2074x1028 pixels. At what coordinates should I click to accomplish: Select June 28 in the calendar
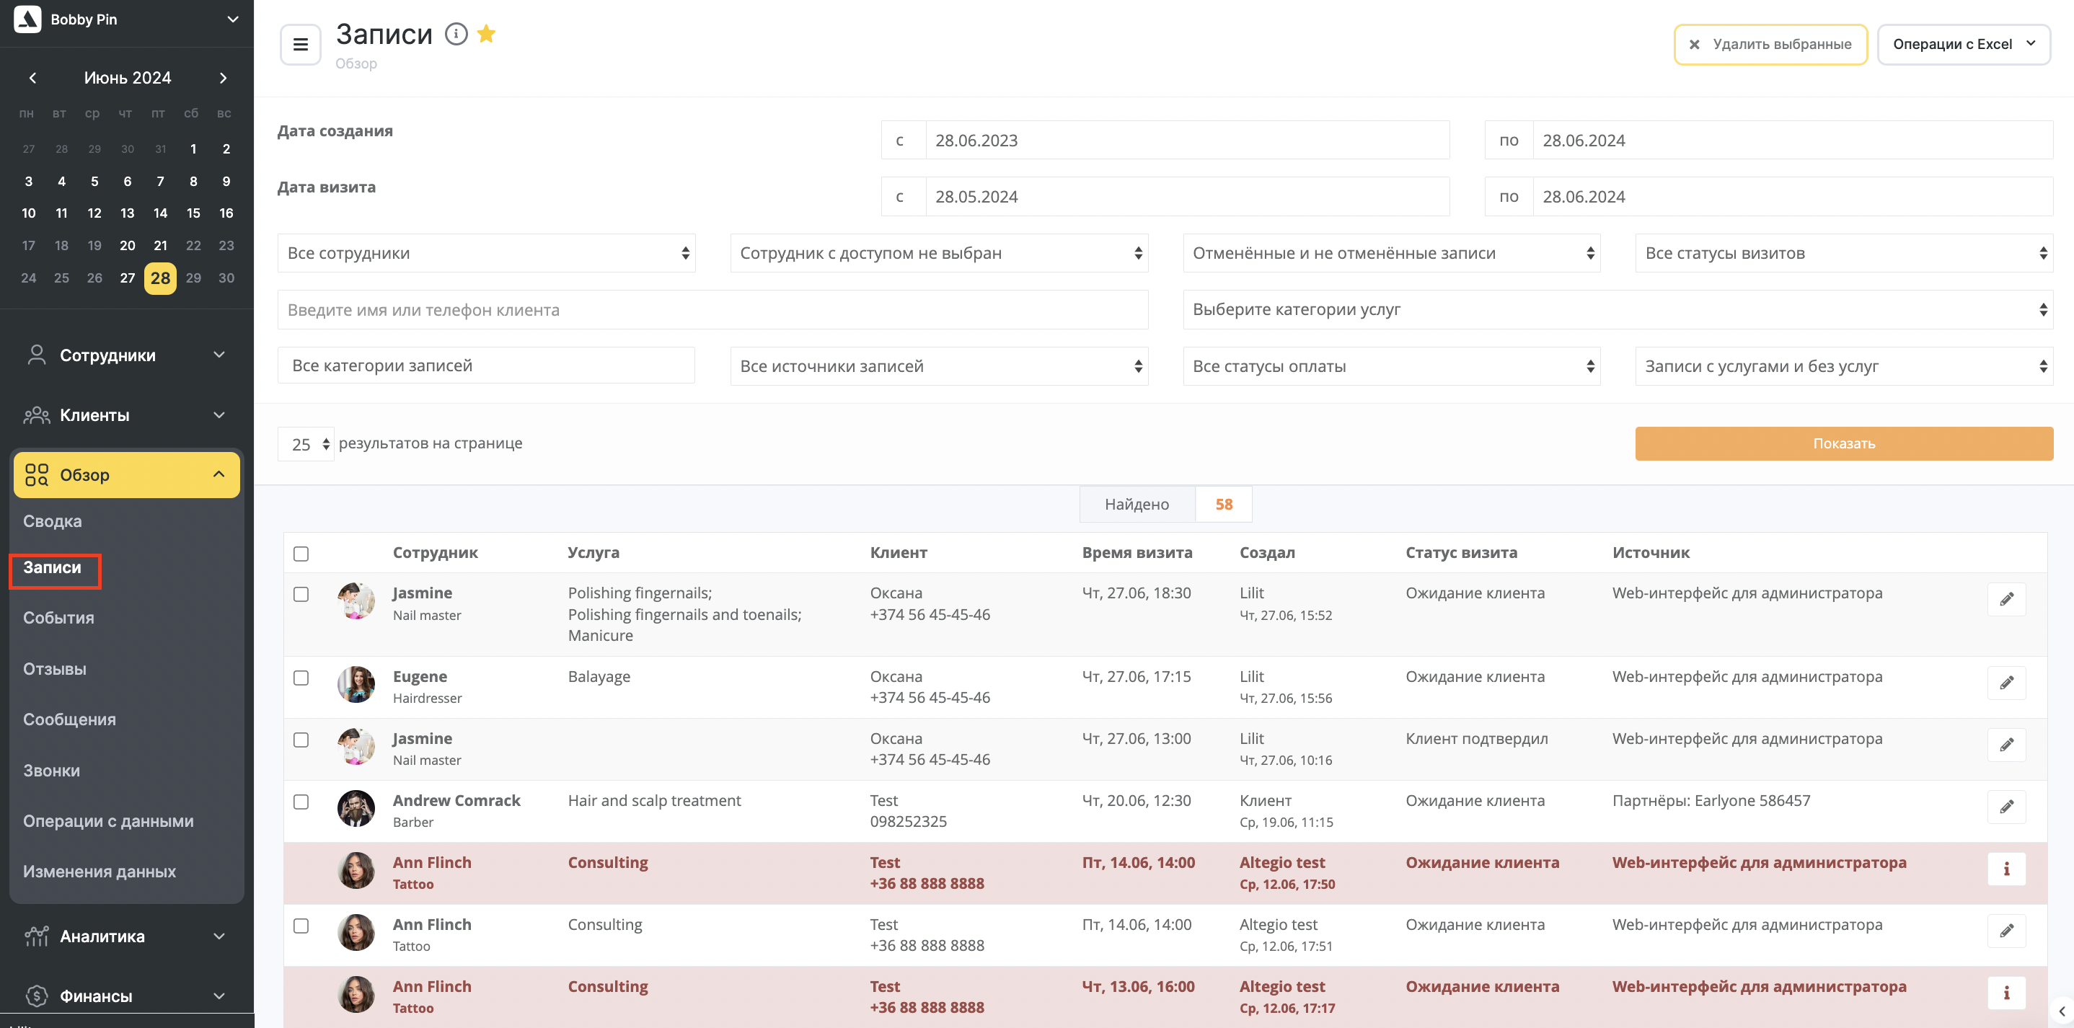coord(160,278)
